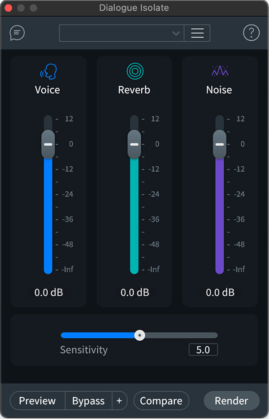Select the Noise module label
Image resolution: width=269 pixels, height=419 pixels.
click(x=219, y=90)
